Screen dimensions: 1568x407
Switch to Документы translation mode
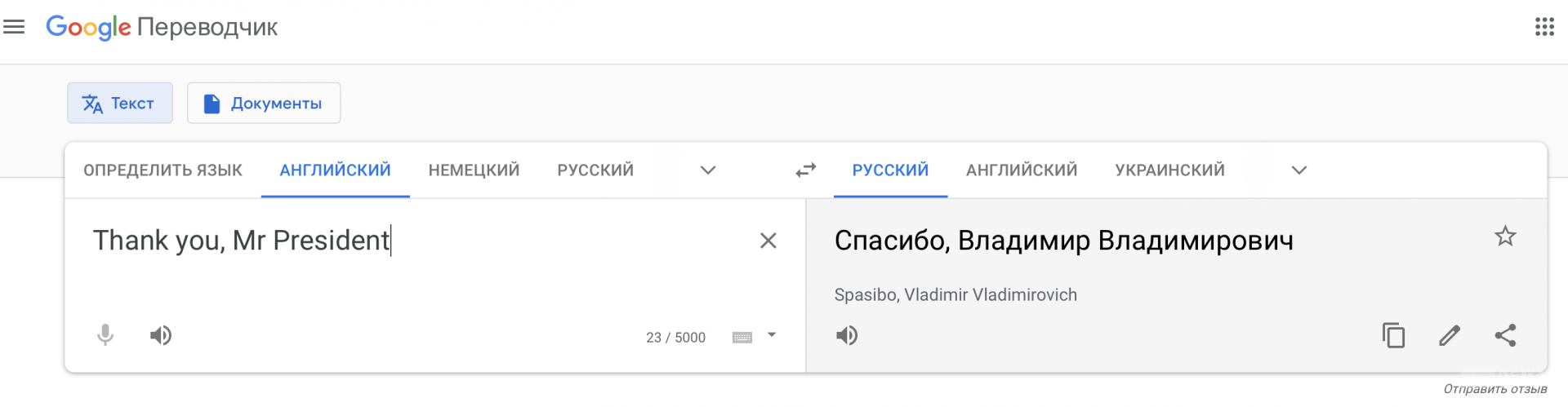click(264, 104)
